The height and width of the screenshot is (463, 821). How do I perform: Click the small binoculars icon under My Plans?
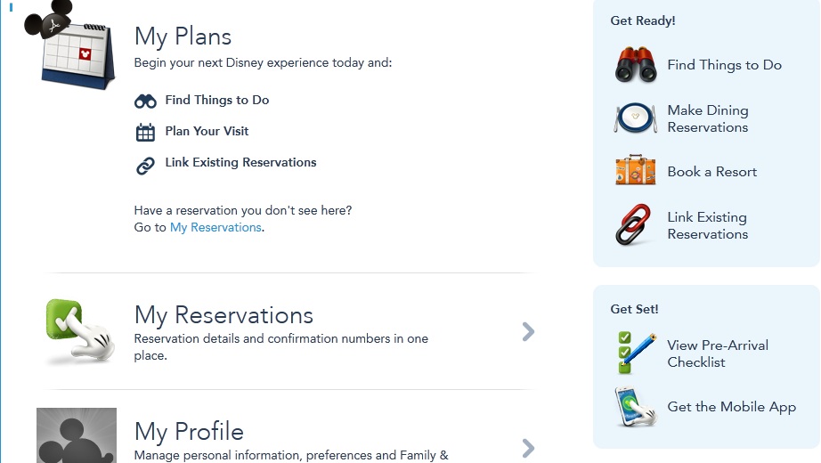click(145, 102)
